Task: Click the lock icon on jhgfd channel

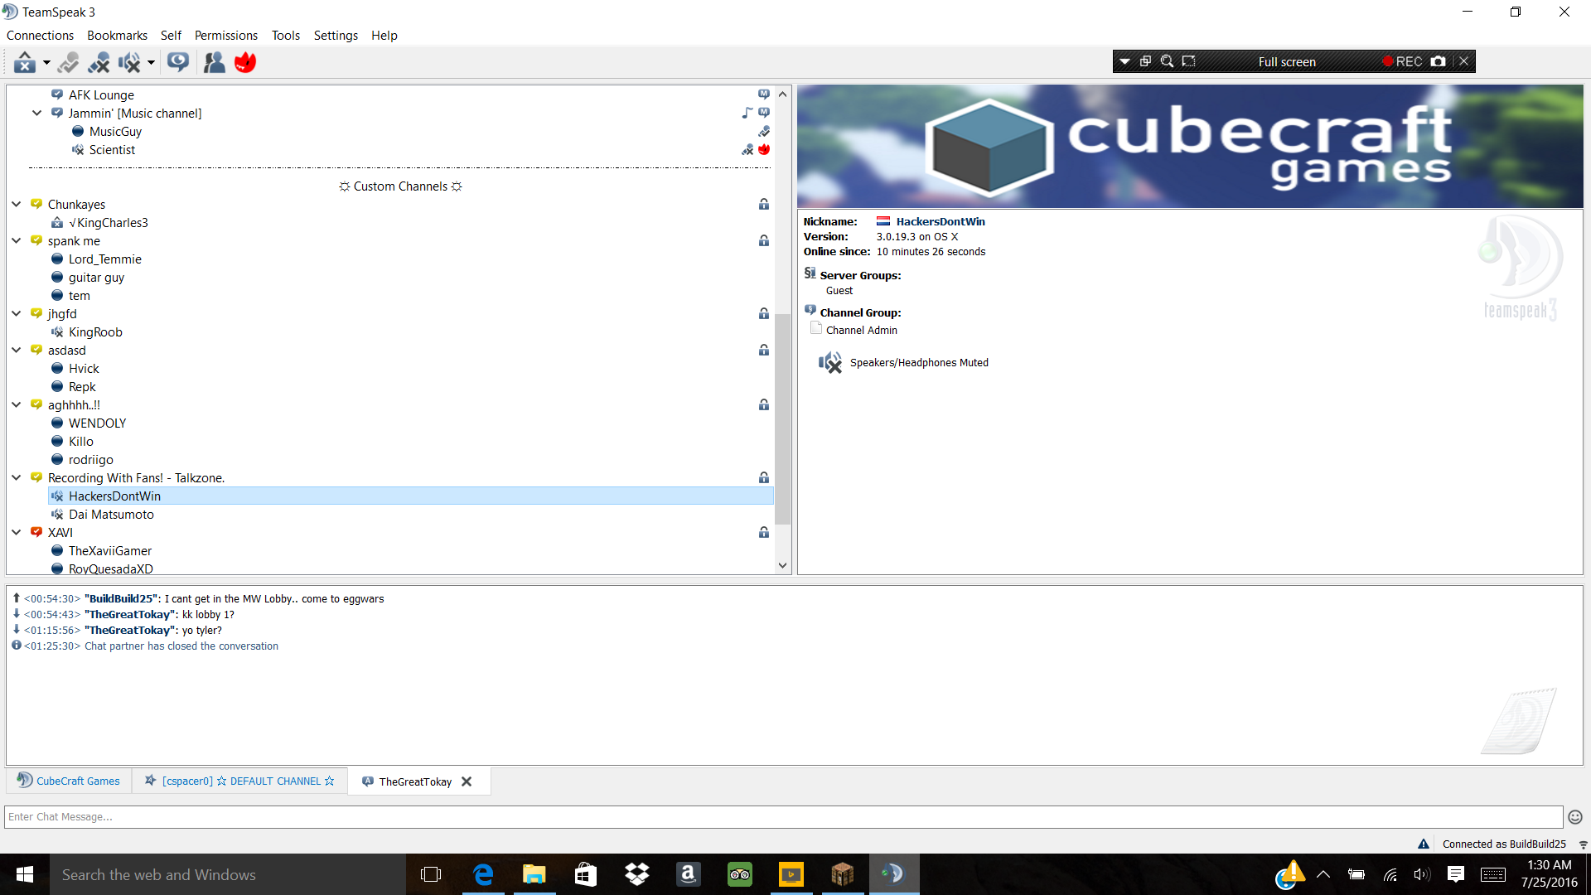Action: 764,314
